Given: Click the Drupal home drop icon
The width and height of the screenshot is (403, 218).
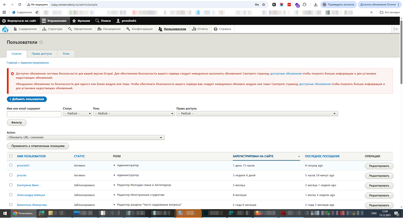Looking at the screenshot, I should [5, 29].
